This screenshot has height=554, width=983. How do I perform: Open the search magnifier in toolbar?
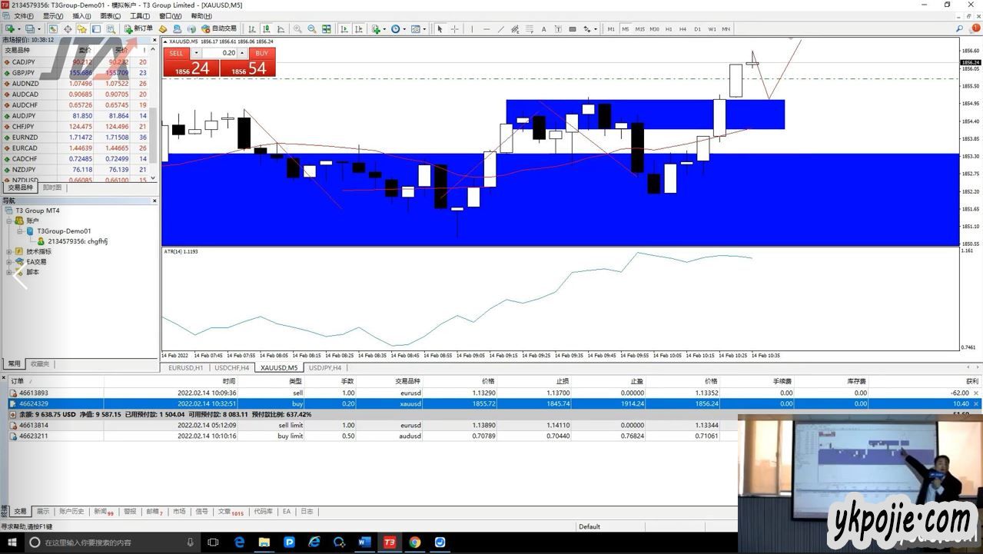click(959, 29)
